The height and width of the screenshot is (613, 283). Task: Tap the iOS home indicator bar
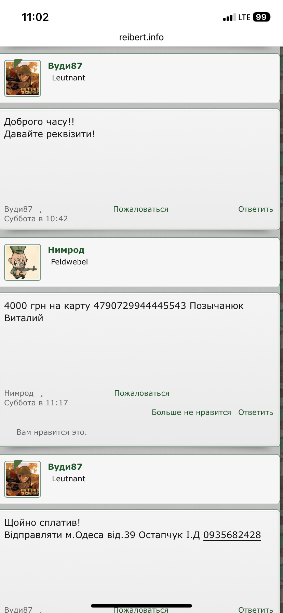coord(141,606)
